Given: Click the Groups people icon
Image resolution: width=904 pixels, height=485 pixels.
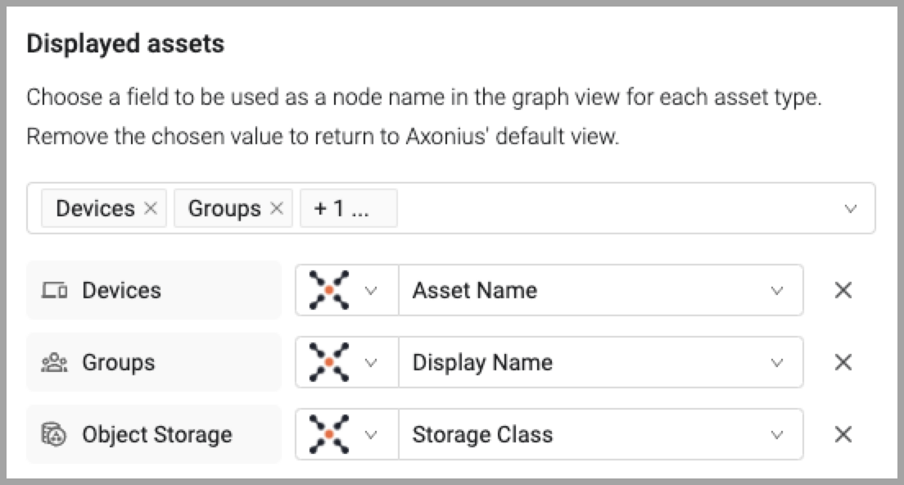Looking at the screenshot, I should [54, 363].
